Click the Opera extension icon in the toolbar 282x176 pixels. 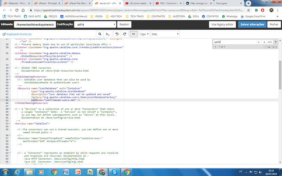pos(262,10)
